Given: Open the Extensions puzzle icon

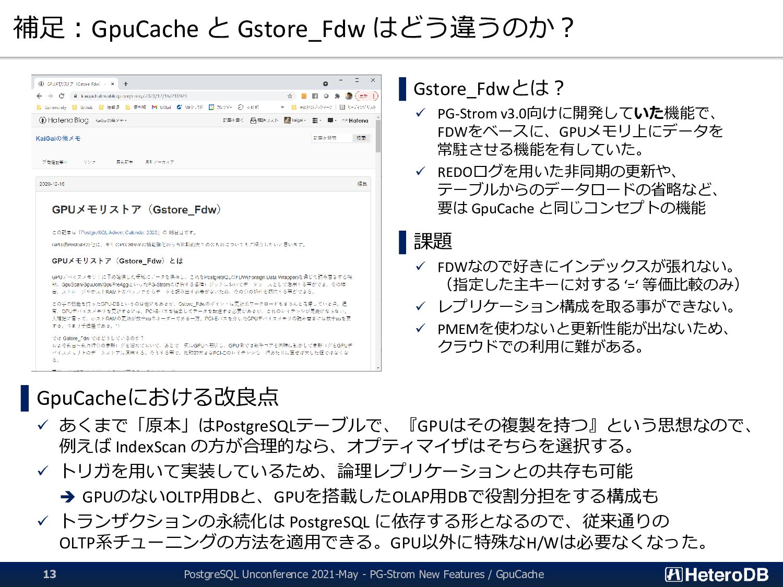Looking at the screenshot, I should coord(337,96).
